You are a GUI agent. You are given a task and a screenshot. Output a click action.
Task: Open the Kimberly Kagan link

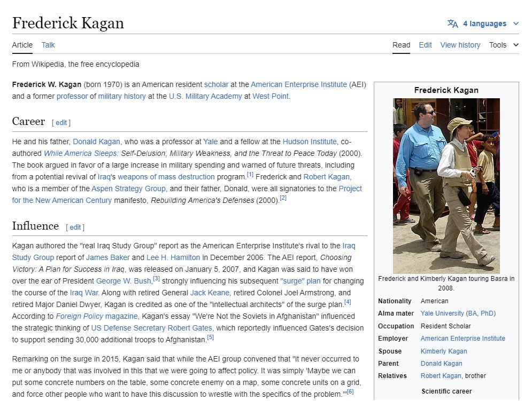click(x=444, y=351)
